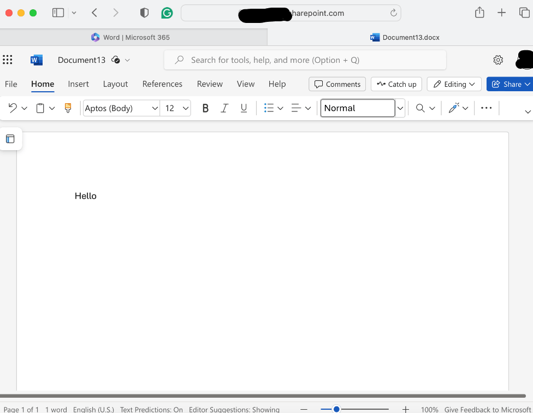Click the Bullets list icon
Viewport: 533px width, 413px height.
click(x=269, y=108)
